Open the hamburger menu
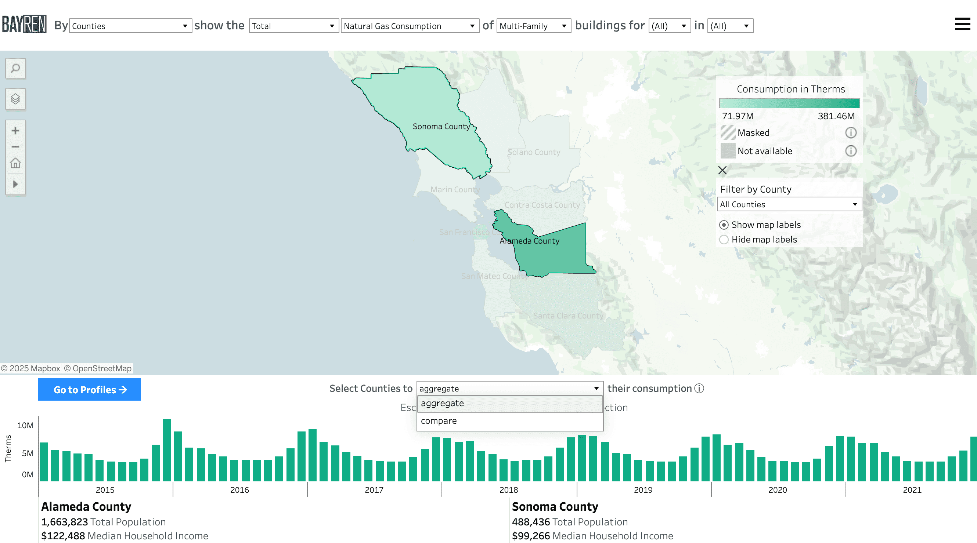The height and width of the screenshot is (543, 977). (962, 24)
